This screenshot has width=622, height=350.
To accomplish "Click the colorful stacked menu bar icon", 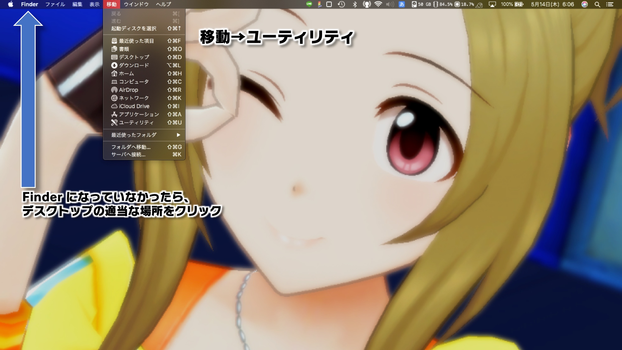I will [x=319, y=4].
